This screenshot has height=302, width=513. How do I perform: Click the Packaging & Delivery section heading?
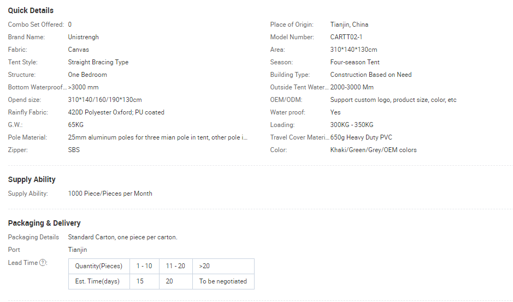(x=44, y=223)
